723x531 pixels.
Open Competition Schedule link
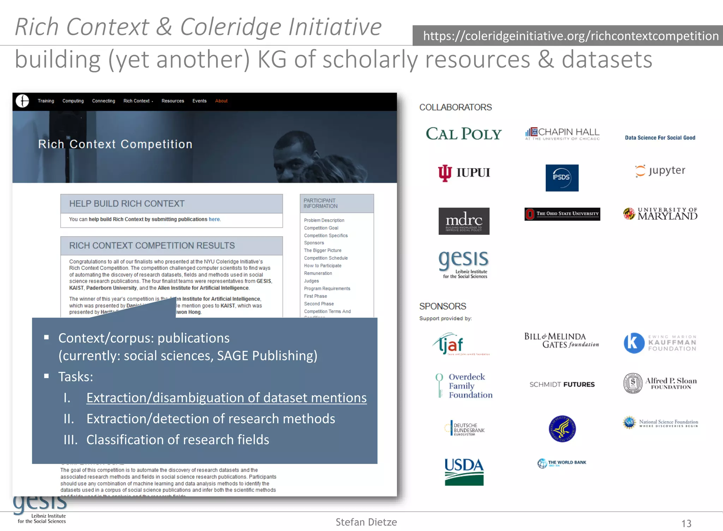[326, 258]
